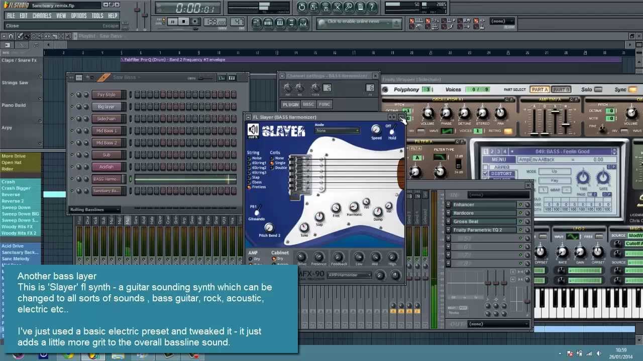Show the step sequencer window icon
643x361 pixels.
[x=268, y=23]
